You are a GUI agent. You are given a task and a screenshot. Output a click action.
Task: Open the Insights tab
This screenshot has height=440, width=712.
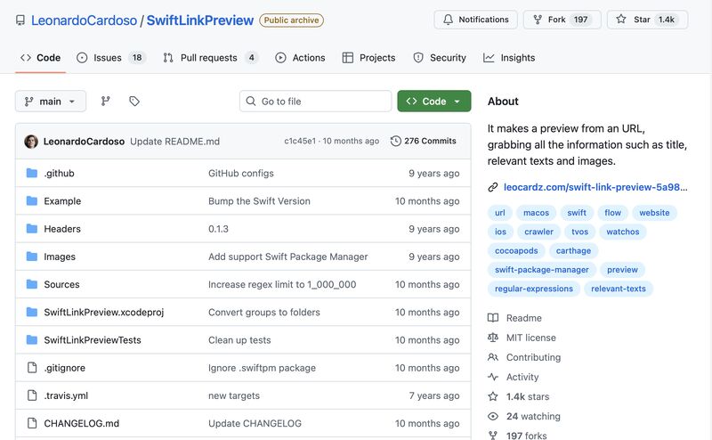[x=509, y=58]
